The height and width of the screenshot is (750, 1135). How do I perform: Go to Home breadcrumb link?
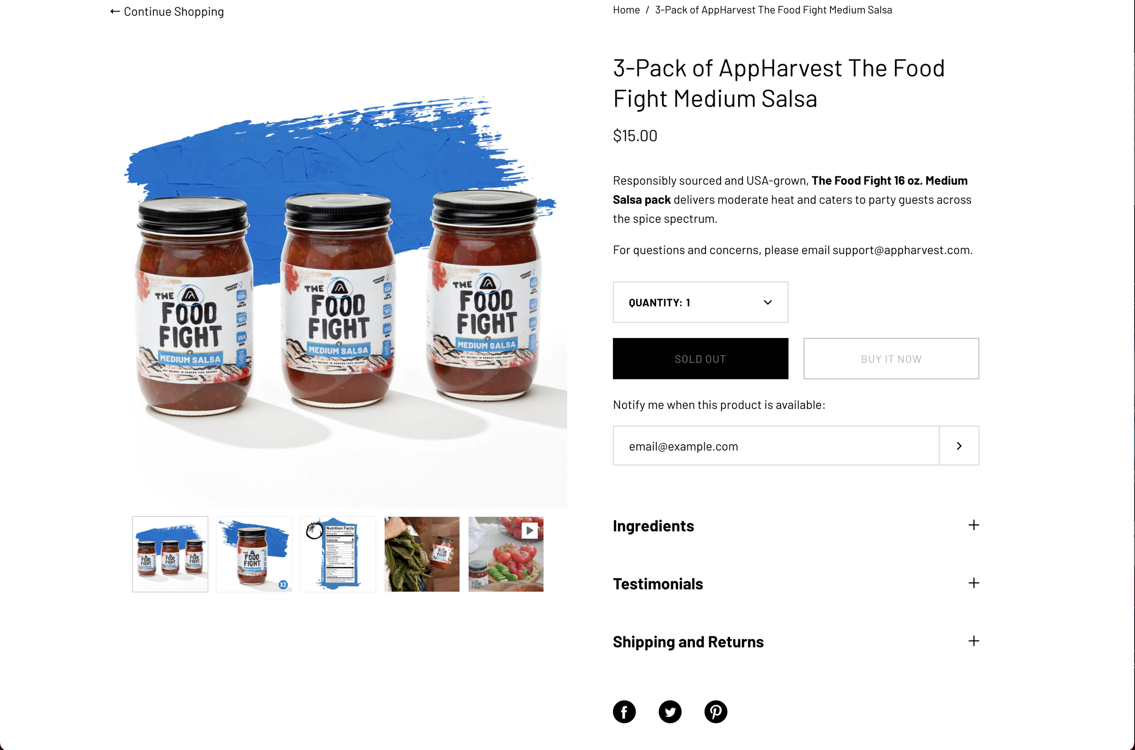click(627, 10)
